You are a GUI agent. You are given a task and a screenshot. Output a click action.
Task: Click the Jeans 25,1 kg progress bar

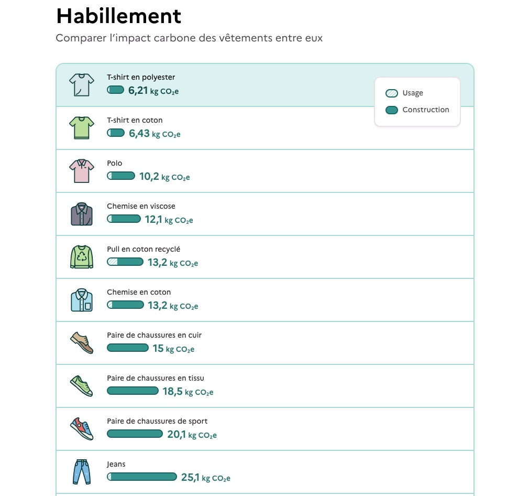coord(142,477)
